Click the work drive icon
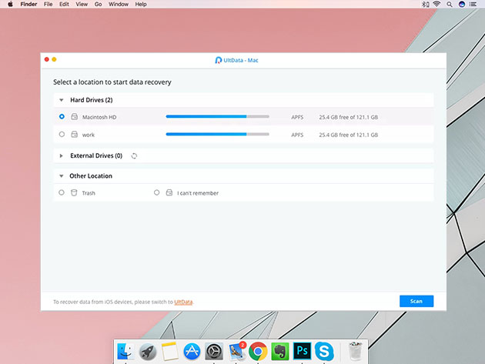This screenshot has width=485, height=364. [x=74, y=134]
